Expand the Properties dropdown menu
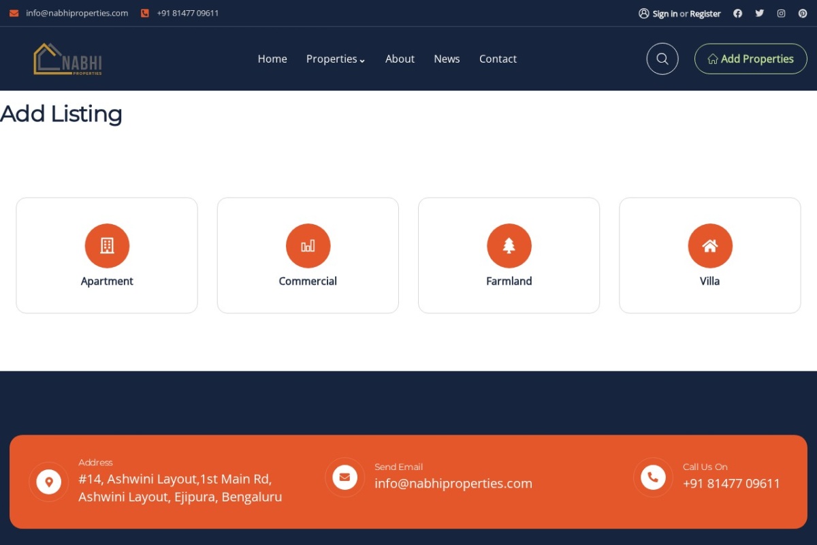The height and width of the screenshot is (545, 817). click(336, 59)
